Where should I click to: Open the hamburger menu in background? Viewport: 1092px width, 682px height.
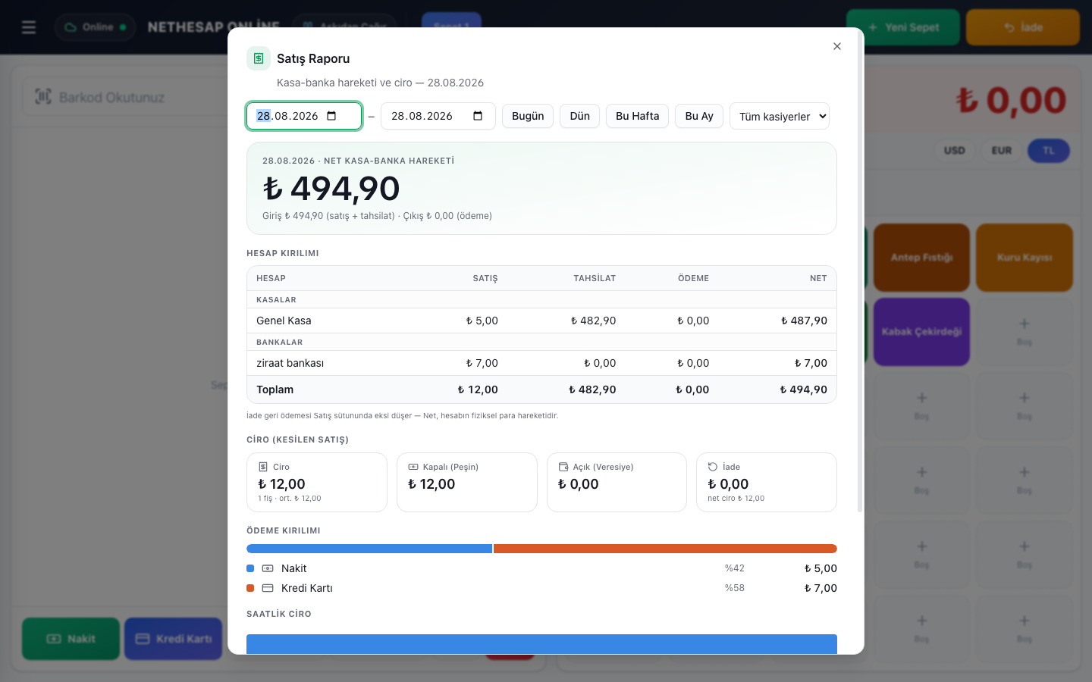29,27
